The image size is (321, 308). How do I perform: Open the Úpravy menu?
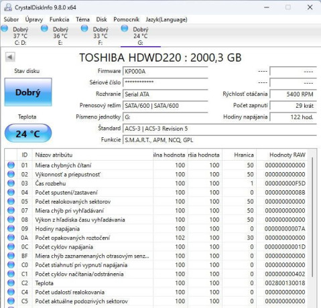pos(34,19)
